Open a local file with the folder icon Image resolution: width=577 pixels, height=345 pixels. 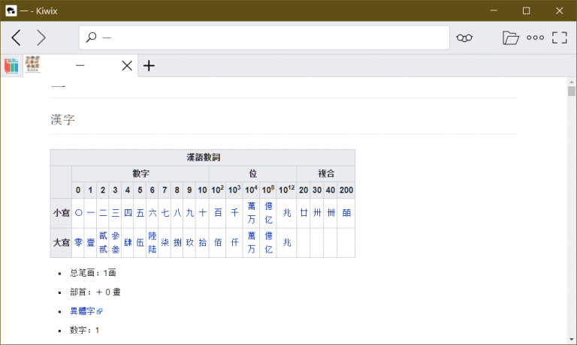coord(511,37)
